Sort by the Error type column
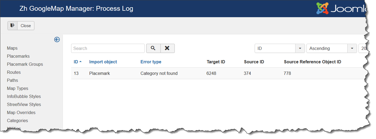This screenshot has height=139, width=376. coord(151,62)
